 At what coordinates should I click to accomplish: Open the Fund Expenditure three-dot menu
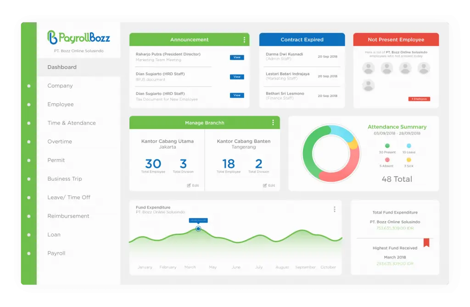334,209
